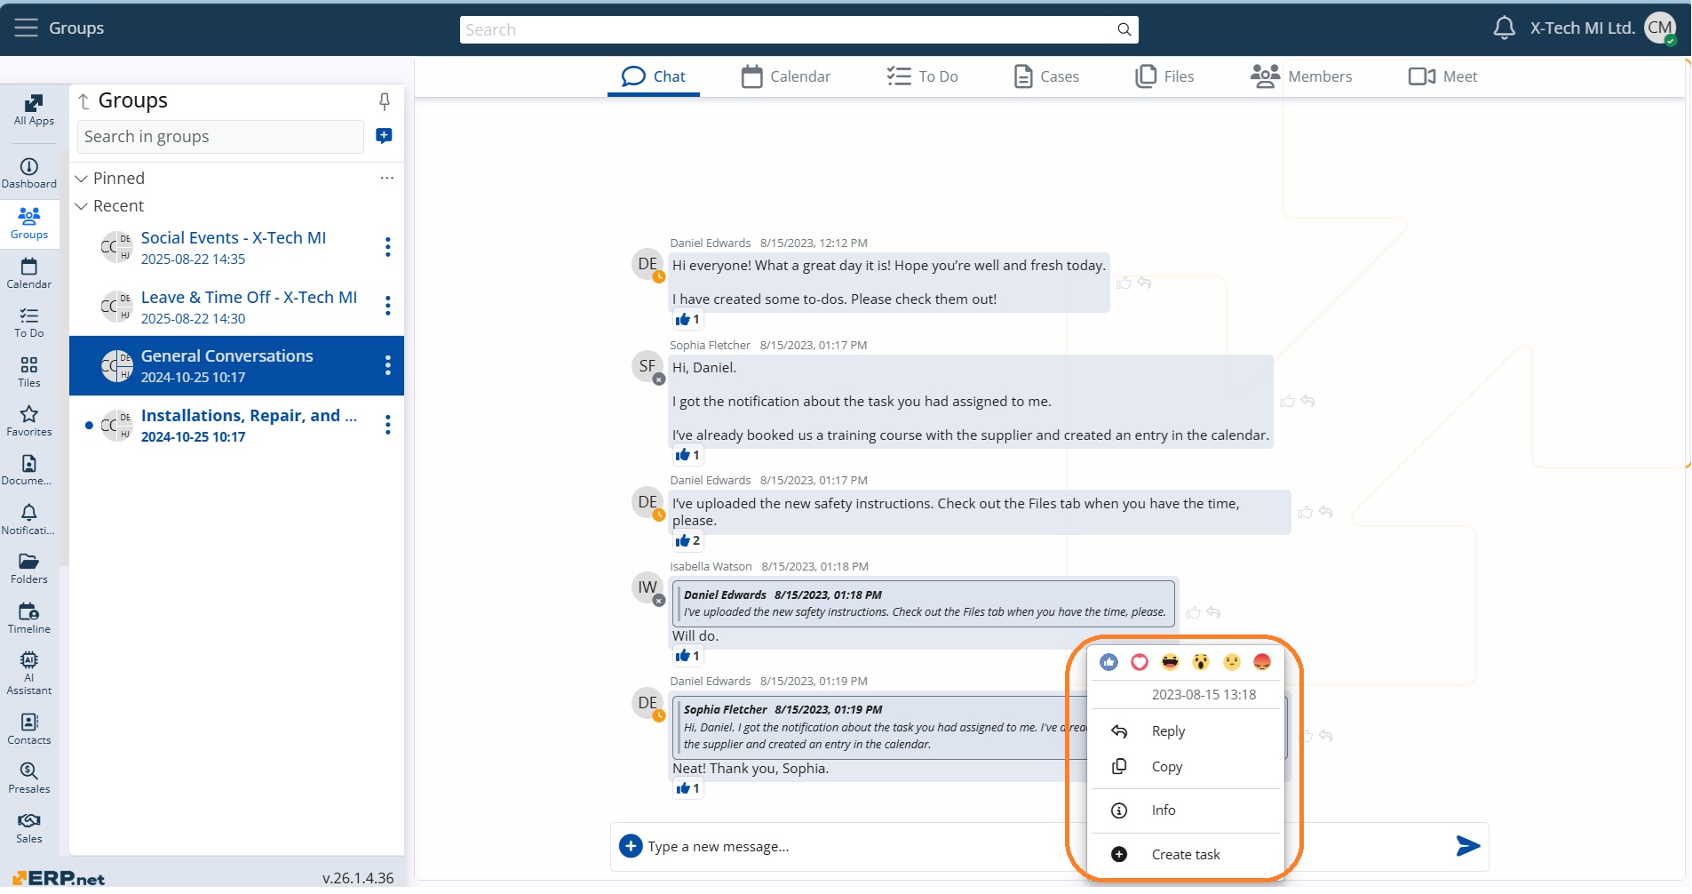Image resolution: width=1692 pixels, height=894 pixels.
Task: React with thumbs-up emoji in the popup
Action: click(1108, 662)
